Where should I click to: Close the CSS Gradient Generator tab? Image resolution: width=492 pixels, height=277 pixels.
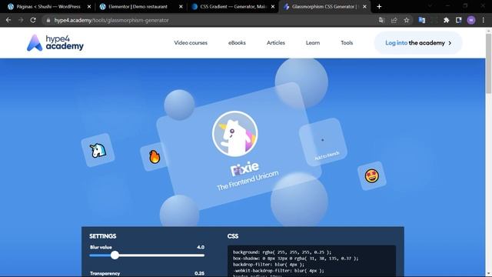click(x=273, y=6)
